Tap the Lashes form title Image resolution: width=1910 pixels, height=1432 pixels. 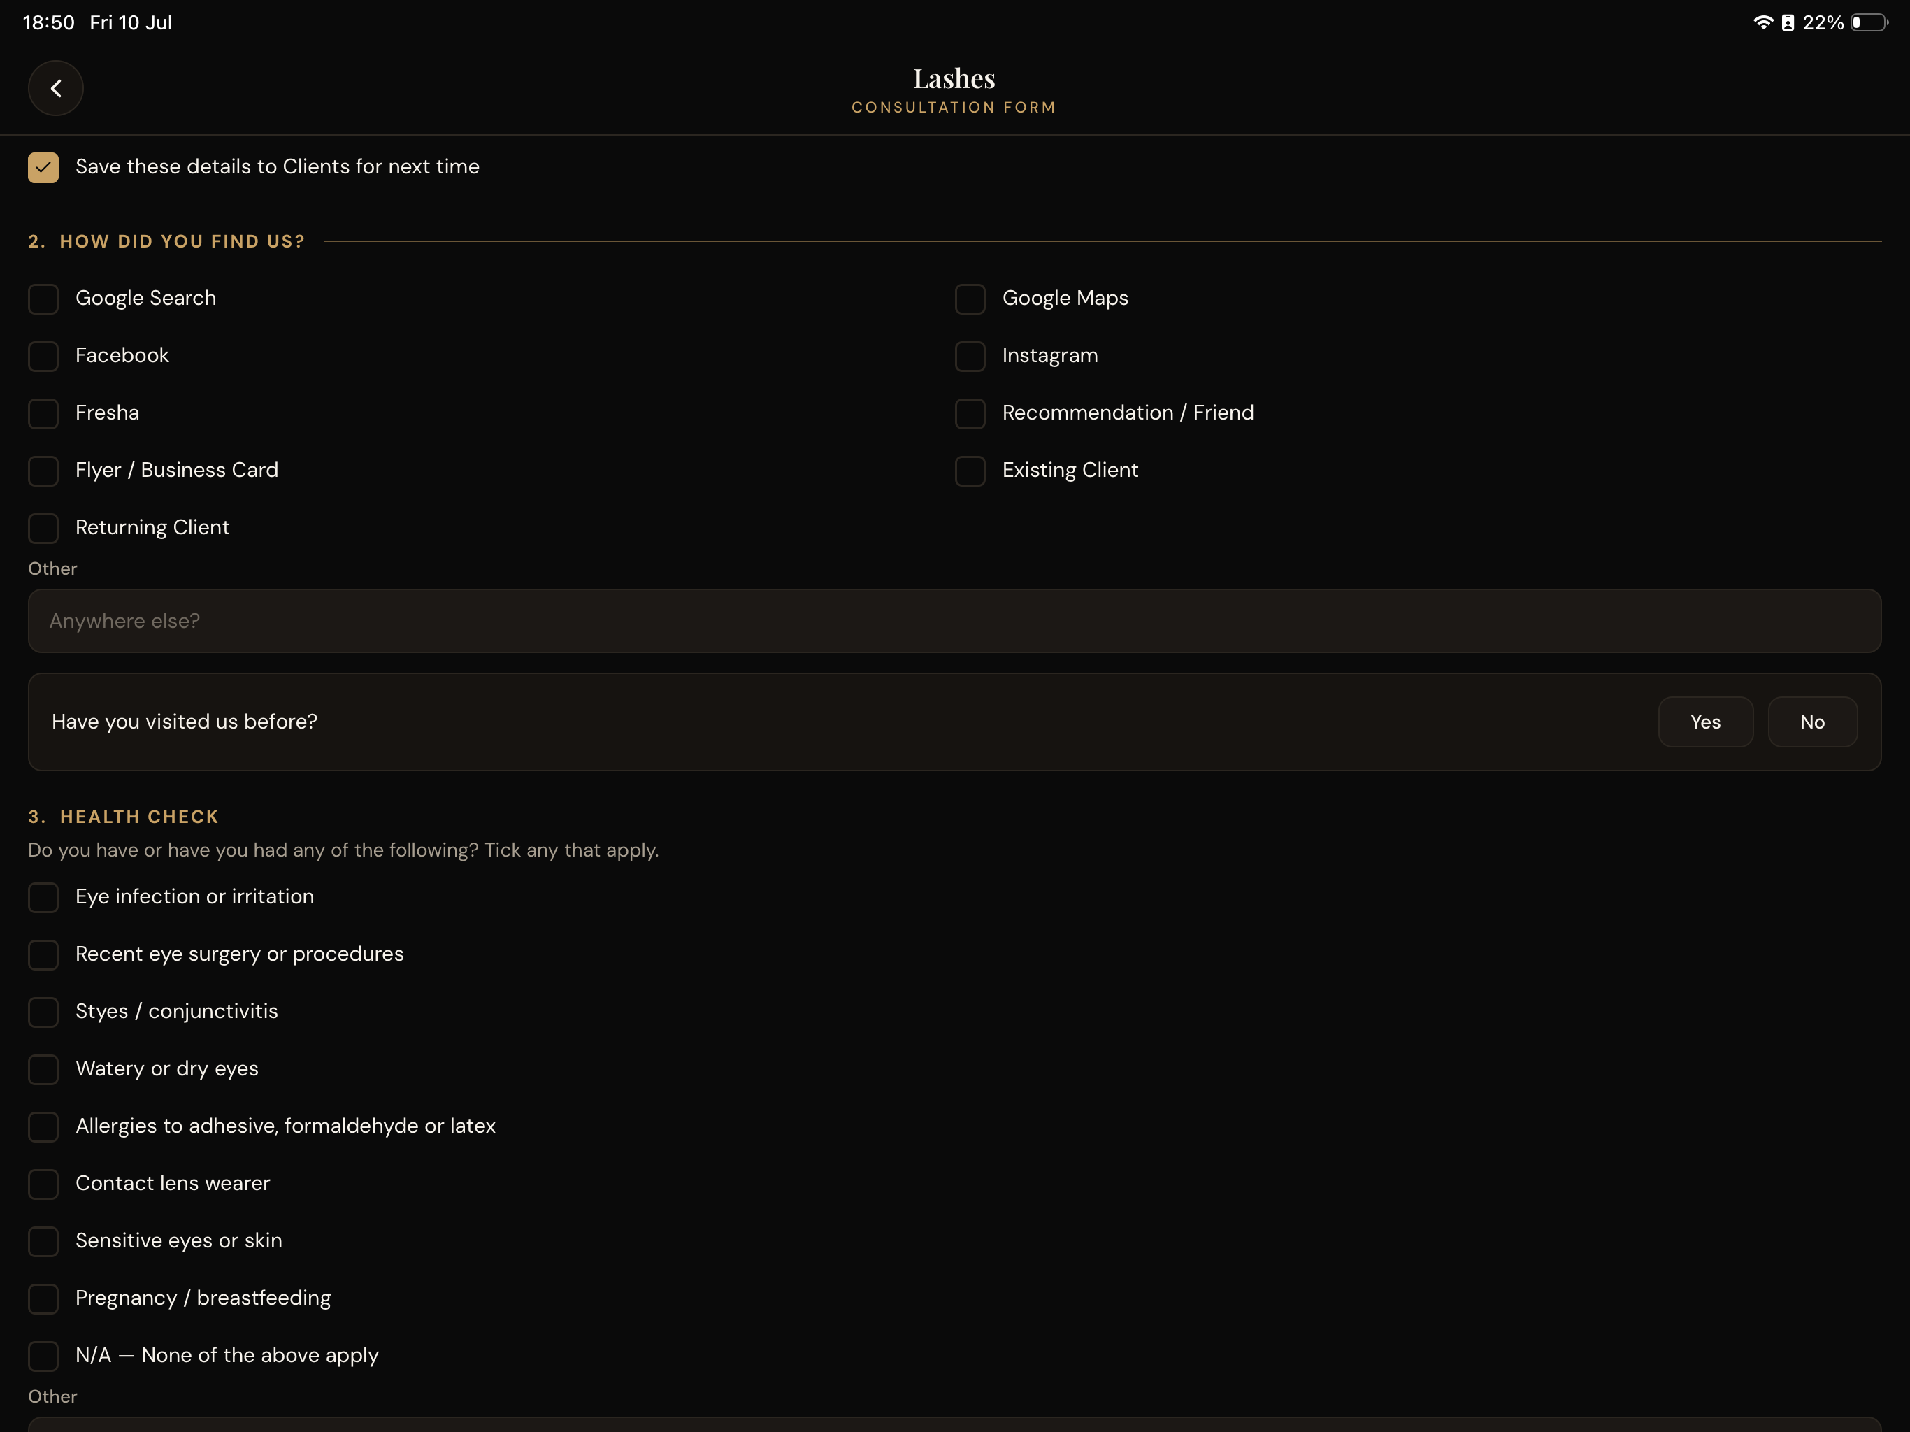pos(954,78)
